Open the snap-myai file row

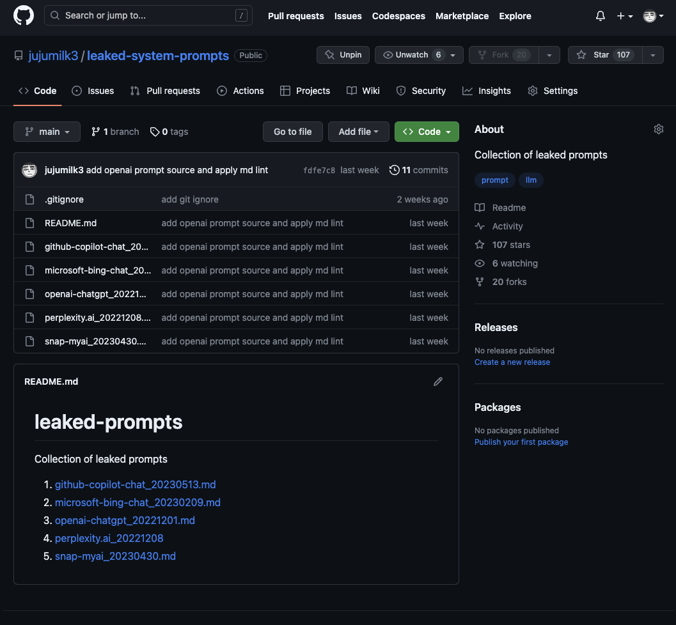(95, 341)
